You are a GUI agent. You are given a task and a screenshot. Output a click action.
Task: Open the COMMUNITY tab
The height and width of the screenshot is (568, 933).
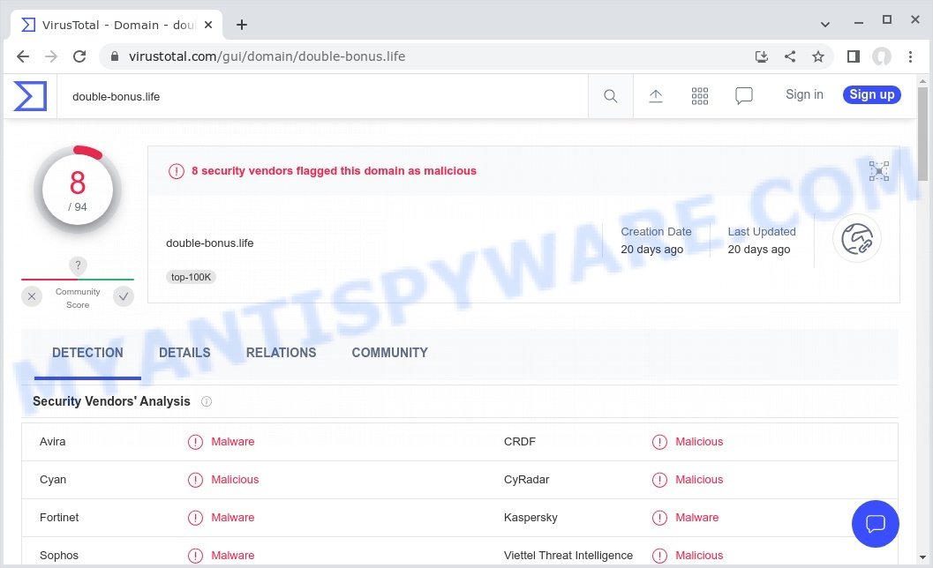tap(390, 353)
